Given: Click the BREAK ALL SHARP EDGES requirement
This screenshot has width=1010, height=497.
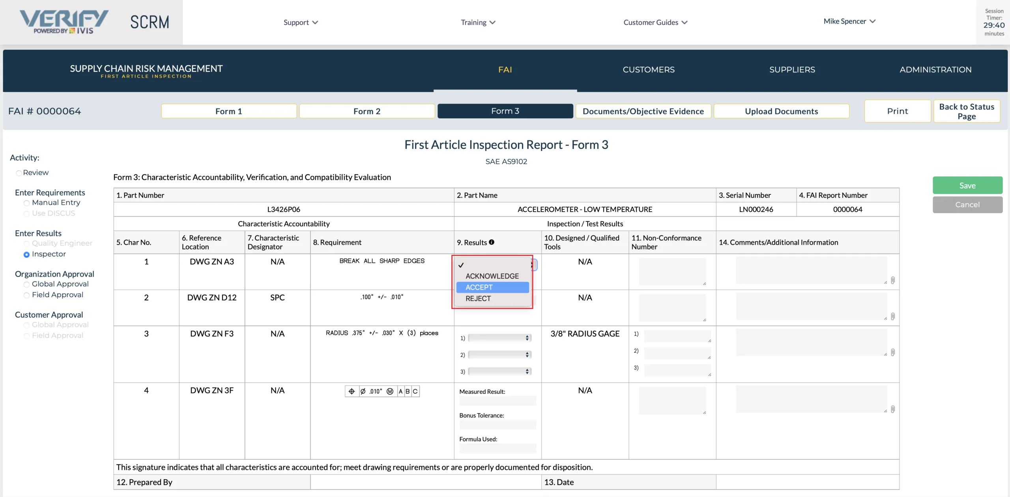Looking at the screenshot, I should pos(382,261).
